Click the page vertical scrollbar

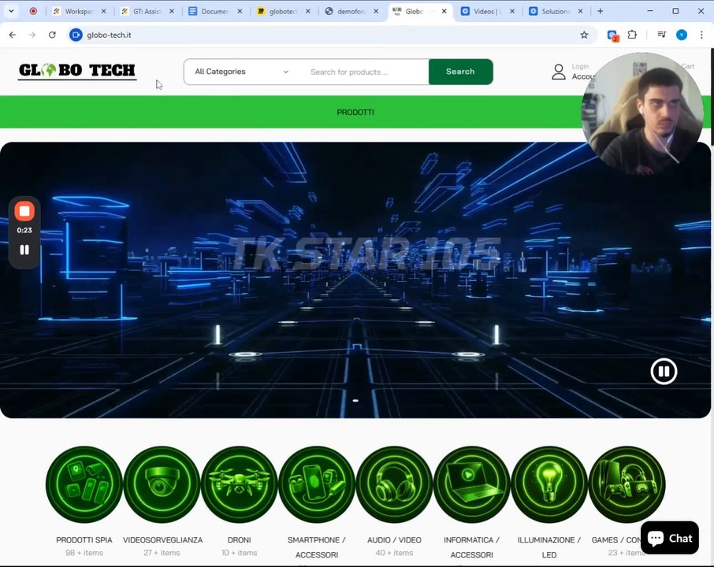711,98
